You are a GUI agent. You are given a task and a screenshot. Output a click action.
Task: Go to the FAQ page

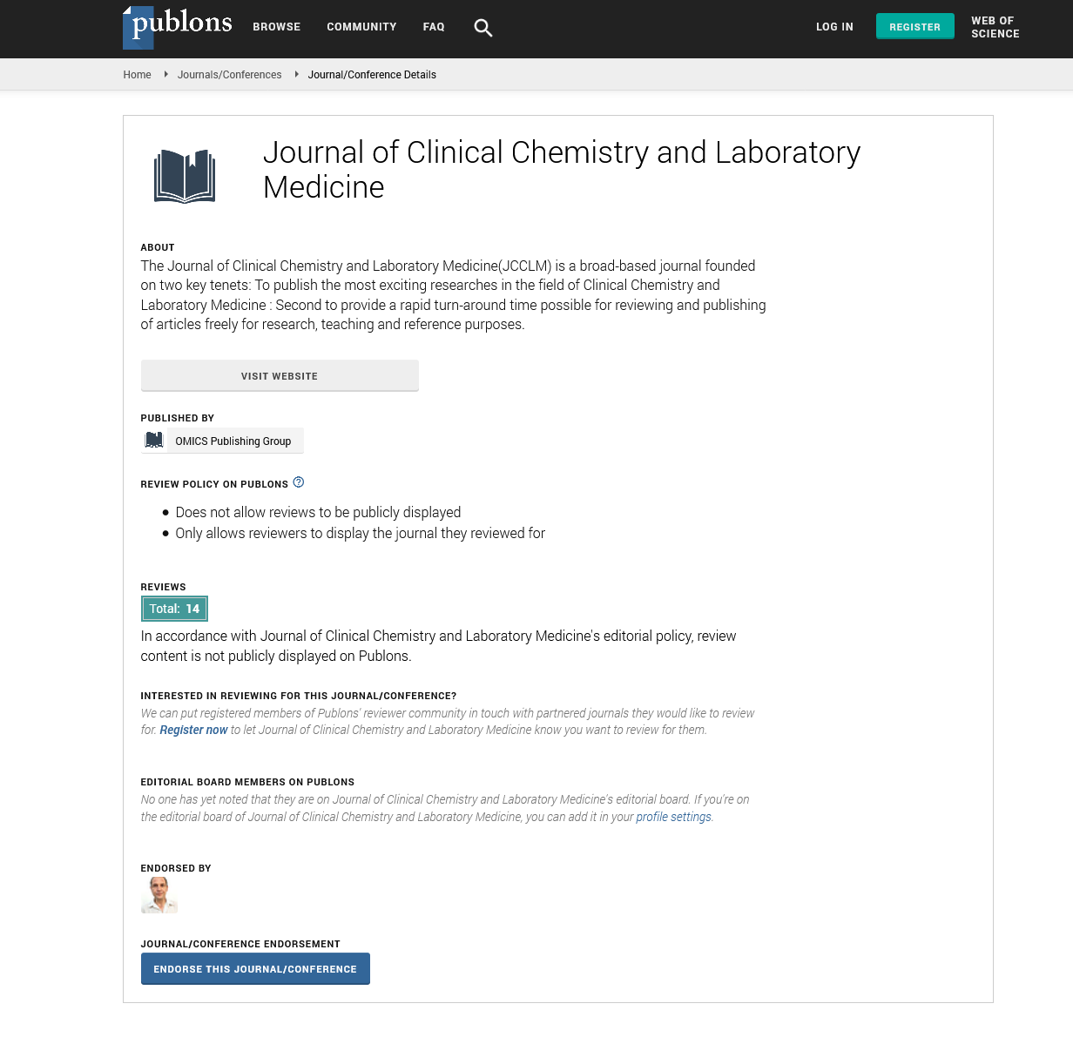[434, 27]
